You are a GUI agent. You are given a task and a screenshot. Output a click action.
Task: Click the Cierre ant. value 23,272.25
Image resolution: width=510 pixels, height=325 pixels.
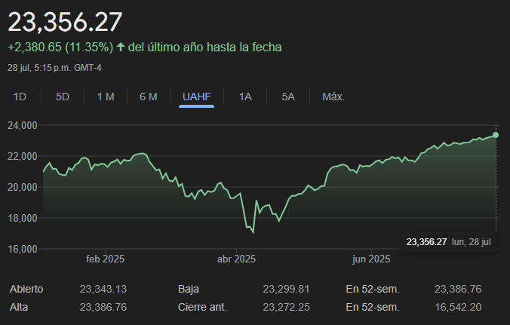[286, 307]
